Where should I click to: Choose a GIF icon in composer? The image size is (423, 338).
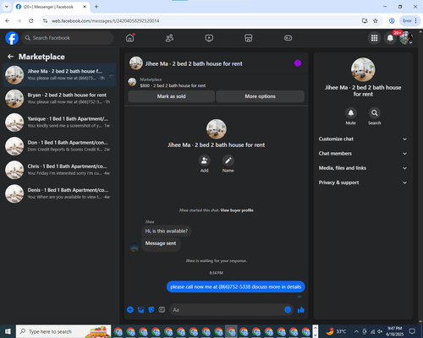(x=162, y=310)
